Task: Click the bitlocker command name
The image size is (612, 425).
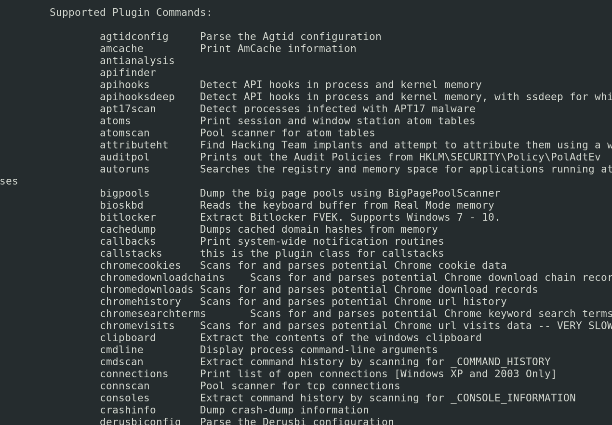Action: [128, 217]
